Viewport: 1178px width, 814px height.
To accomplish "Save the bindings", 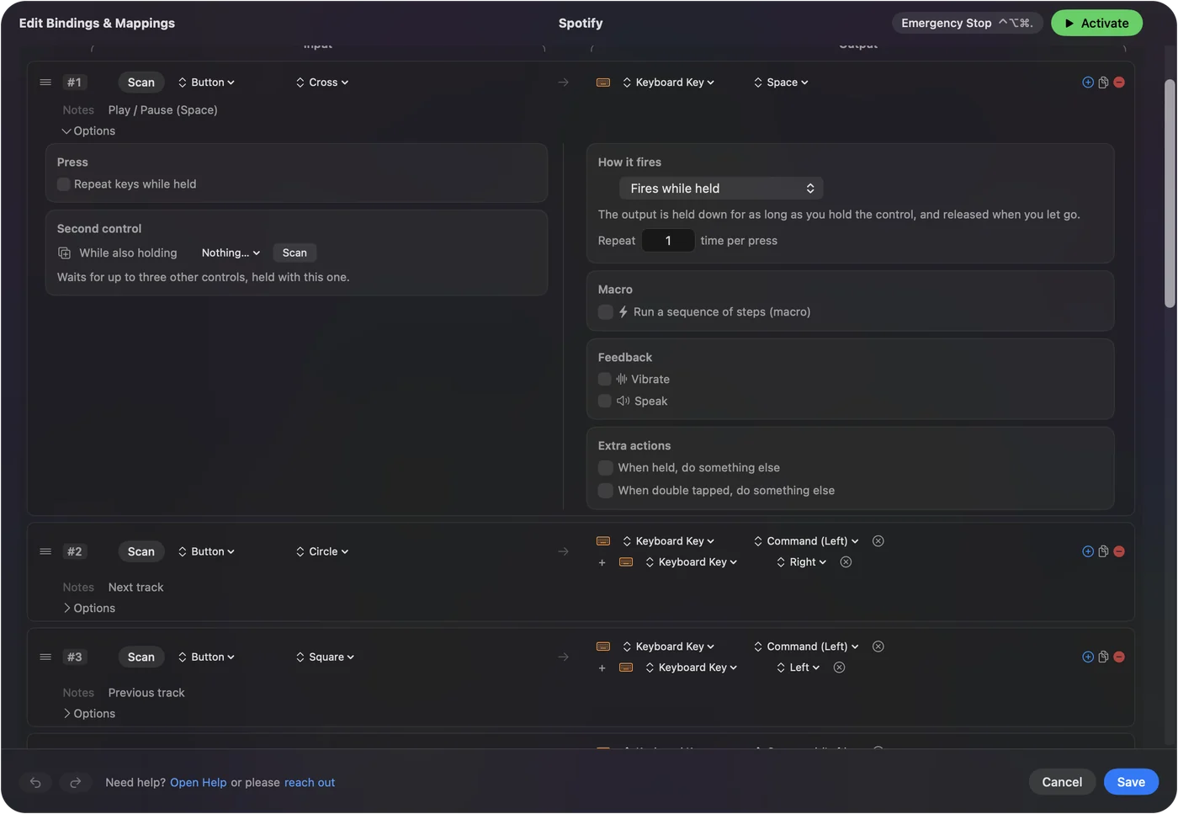I will coord(1131,782).
